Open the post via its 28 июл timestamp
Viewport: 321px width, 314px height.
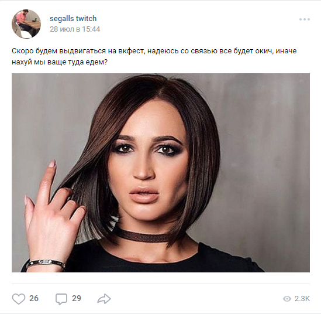[75, 29]
